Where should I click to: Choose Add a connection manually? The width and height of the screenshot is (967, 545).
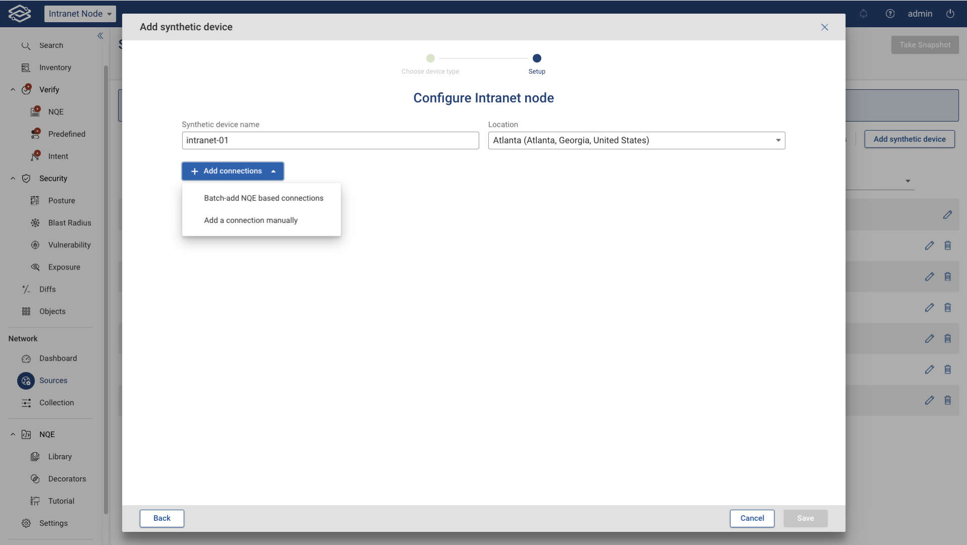click(251, 220)
